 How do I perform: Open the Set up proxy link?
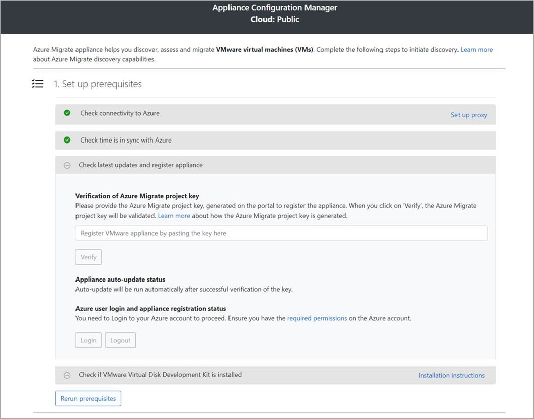point(469,114)
